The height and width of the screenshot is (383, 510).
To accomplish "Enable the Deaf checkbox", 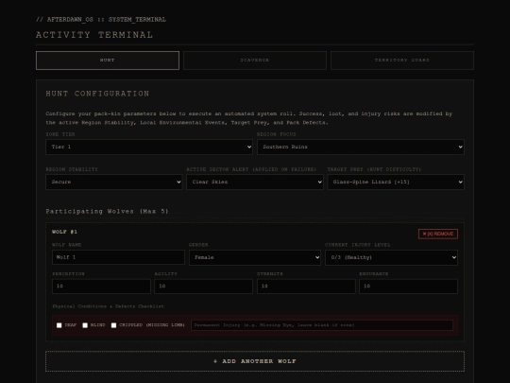I will (59, 325).
